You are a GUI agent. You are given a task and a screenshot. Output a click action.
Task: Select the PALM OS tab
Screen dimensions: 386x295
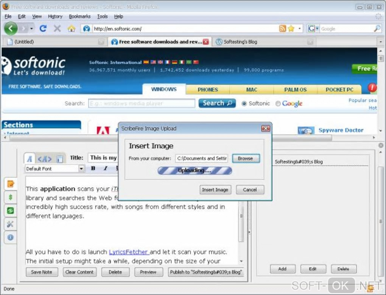coord(296,90)
